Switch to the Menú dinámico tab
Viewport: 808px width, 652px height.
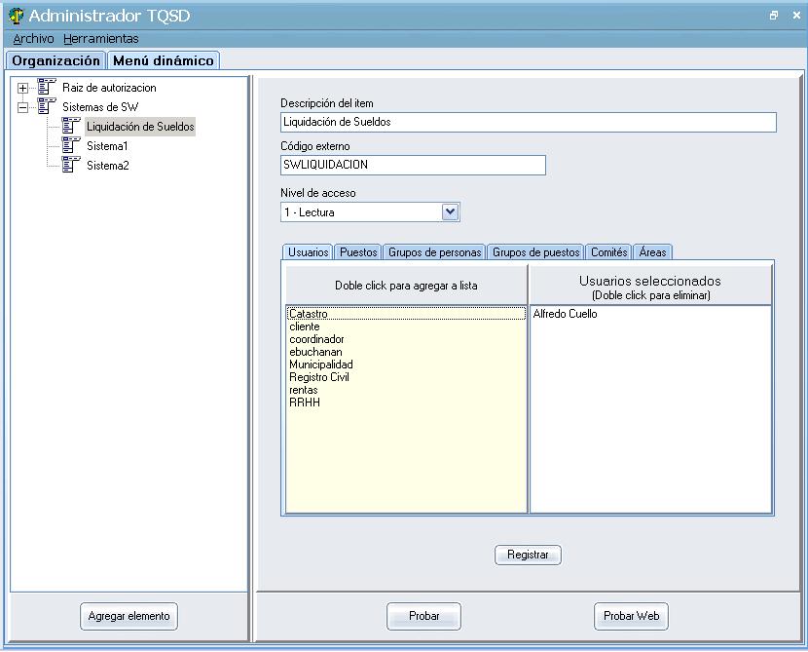click(163, 60)
